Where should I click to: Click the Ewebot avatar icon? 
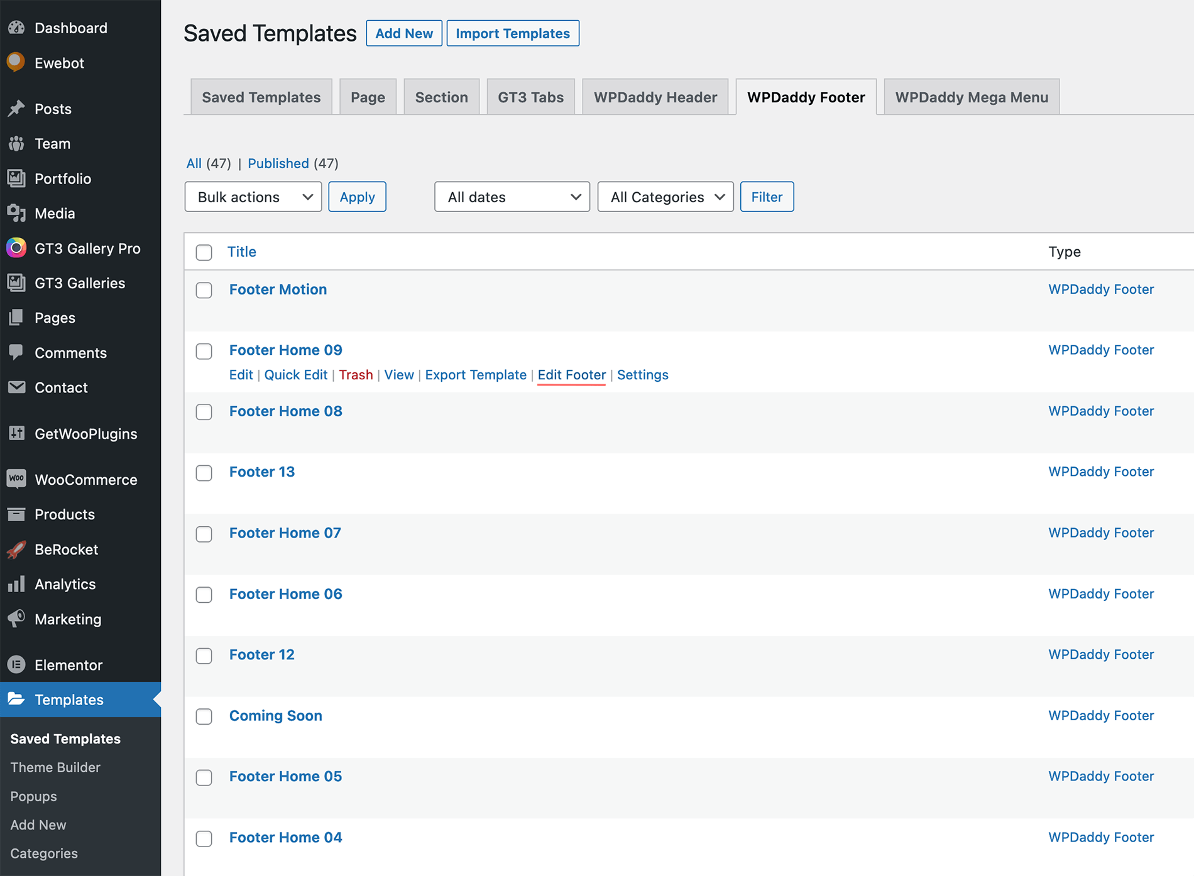[x=16, y=62]
